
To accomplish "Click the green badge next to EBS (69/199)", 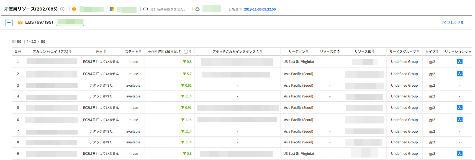I will tap(70, 22).
